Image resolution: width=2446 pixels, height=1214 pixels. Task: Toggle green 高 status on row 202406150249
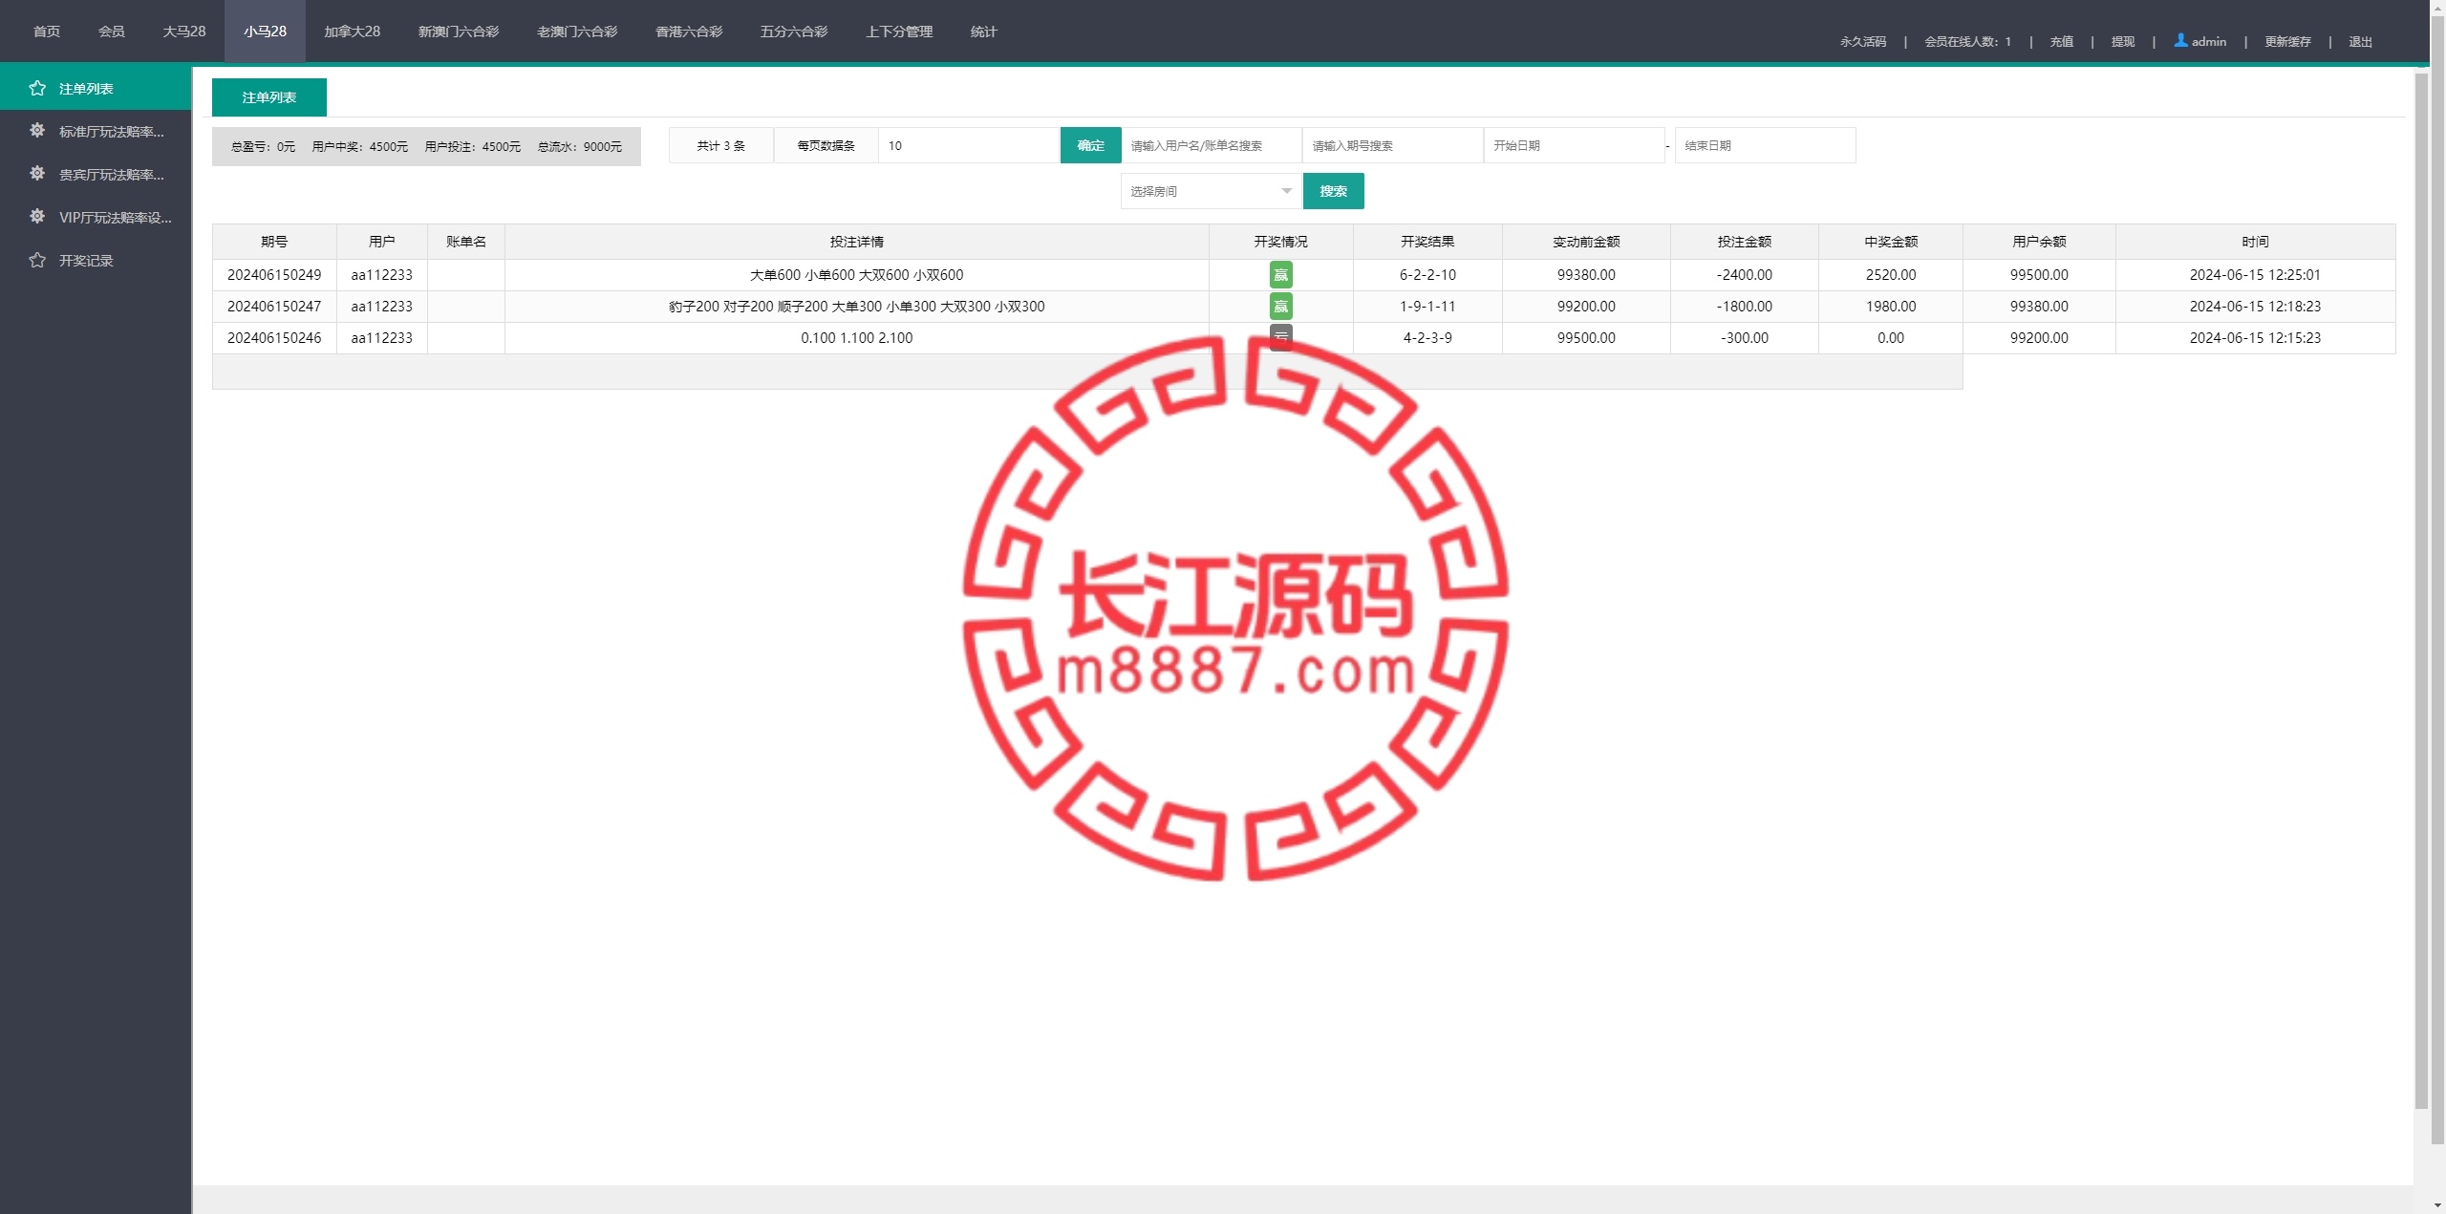click(1280, 275)
